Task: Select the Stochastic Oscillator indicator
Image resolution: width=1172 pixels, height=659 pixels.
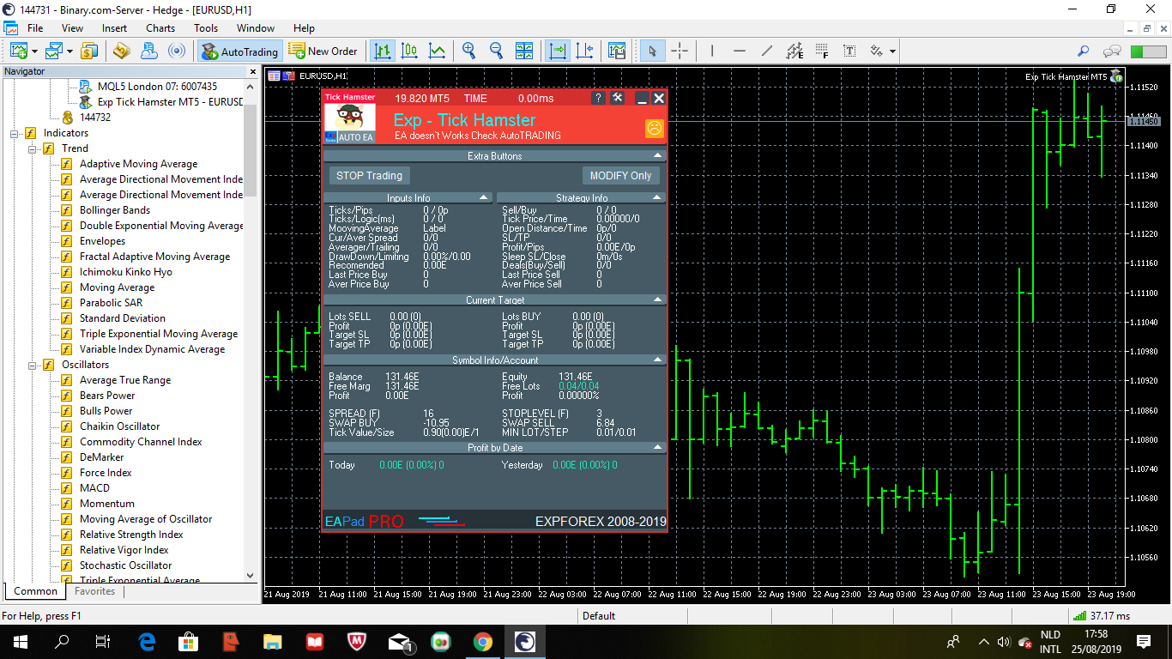Action: [125, 565]
